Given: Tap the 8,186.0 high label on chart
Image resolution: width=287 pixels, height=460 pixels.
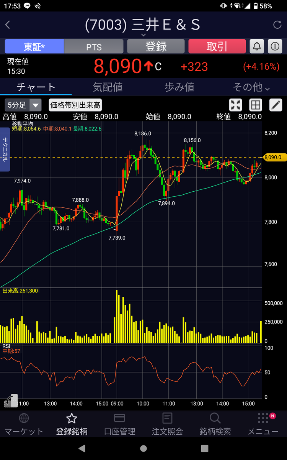Looking at the screenshot, I should 142,133.
